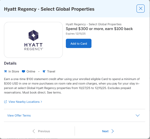Click the left chevron beside Previous
Viewport: 150px width, 139px height.
34,131
